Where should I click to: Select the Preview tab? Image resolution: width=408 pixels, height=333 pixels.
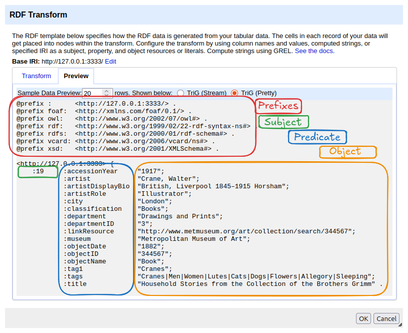tap(76, 76)
